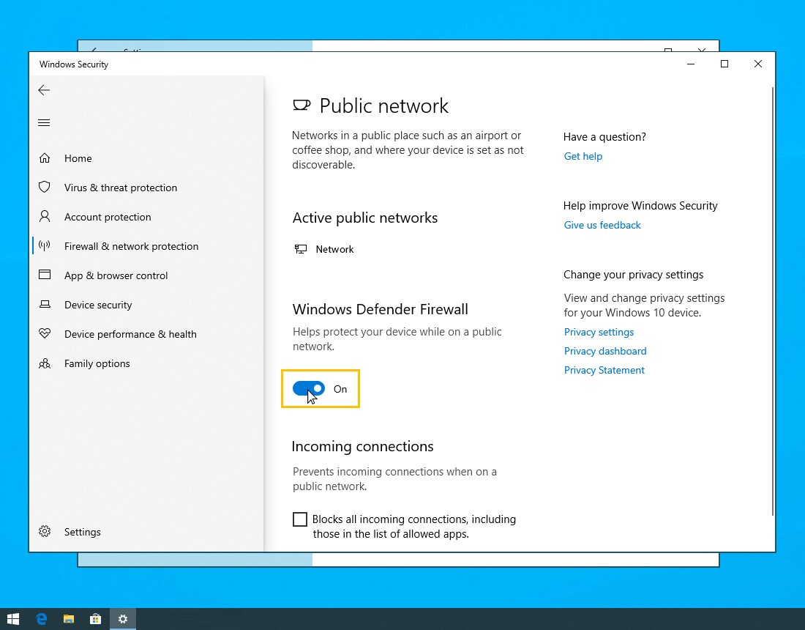Click the Device performance heart icon

45,333
